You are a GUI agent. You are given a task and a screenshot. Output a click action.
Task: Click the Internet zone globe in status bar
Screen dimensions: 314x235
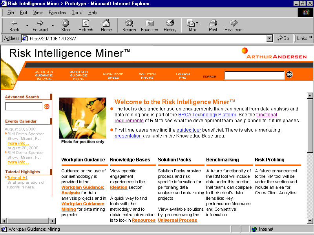click(254, 229)
